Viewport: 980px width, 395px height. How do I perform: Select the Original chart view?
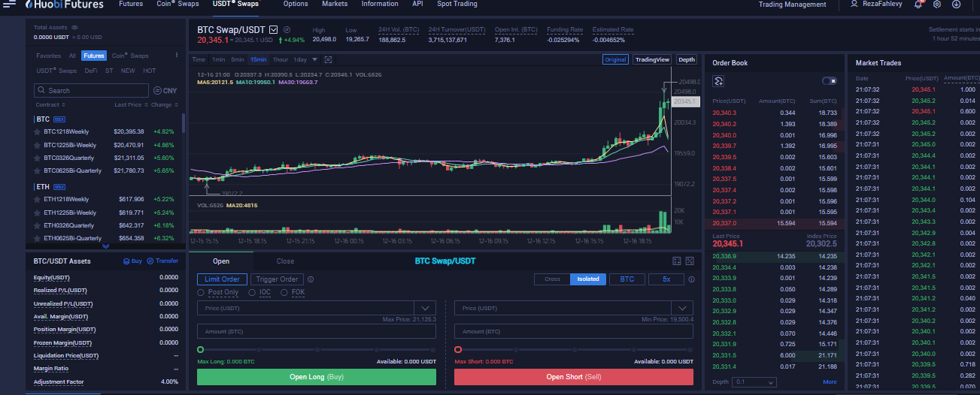(x=615, y=59)
